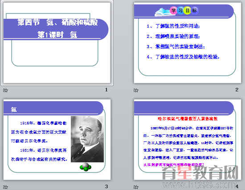Select slide 3 thumbnail with chemist portrait
245x190 pixels.
click(x=57, y=140)
